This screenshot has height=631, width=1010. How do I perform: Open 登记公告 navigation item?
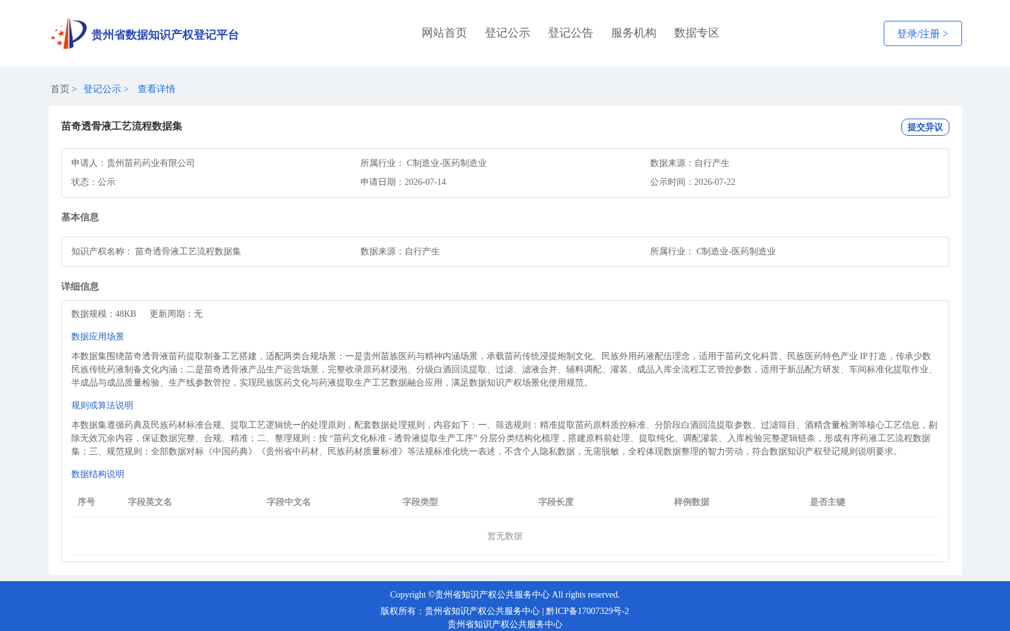coord(571,33)
